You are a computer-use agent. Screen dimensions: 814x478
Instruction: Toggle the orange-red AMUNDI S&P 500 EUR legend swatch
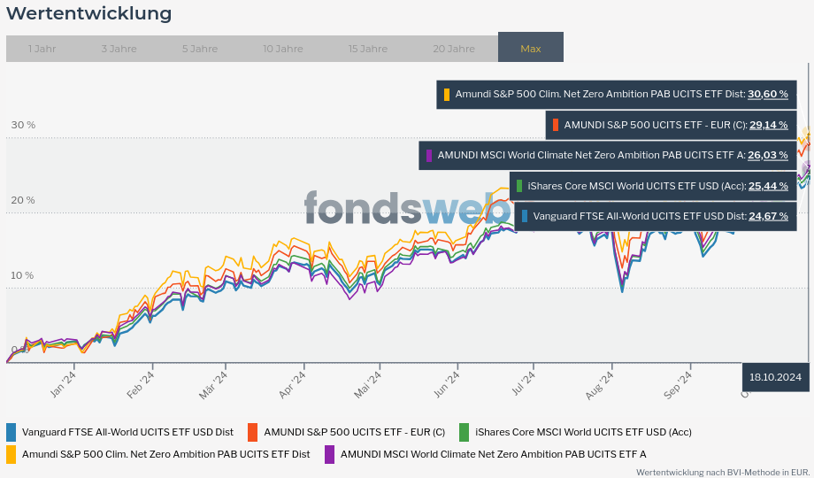point(253,432)
